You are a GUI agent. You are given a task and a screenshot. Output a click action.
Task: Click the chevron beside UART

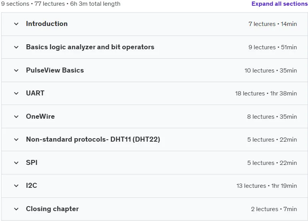click(x=16, y=94)
